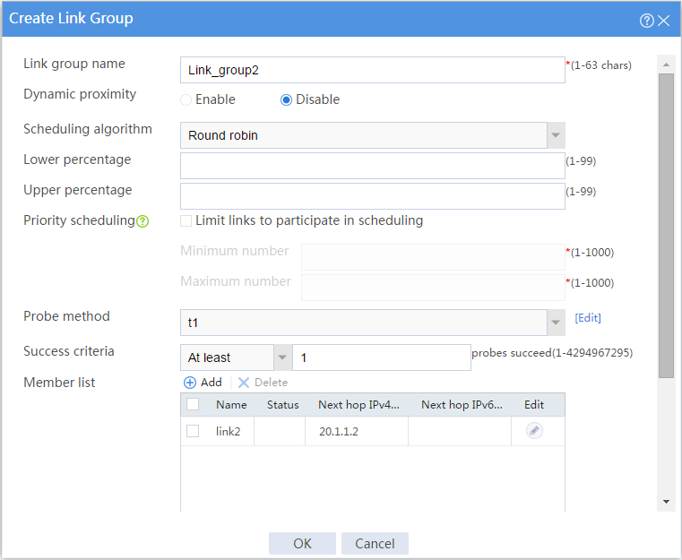
Task: Confirm with the OK button
Action: tap(302, 544)
